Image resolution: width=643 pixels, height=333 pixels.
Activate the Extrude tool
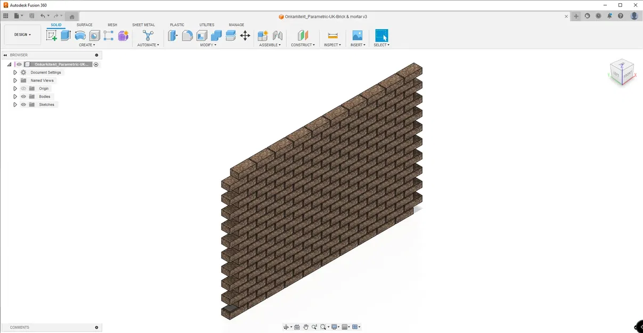[64, 35]
